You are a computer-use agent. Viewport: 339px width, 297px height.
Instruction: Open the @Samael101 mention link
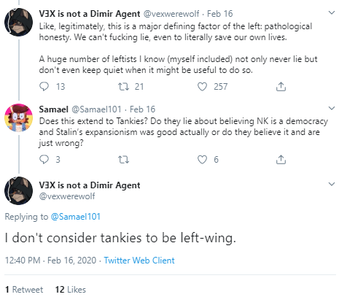pyautogui.click(x=76, y=217)
